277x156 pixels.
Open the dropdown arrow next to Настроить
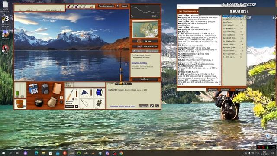[x=77, y=107]
